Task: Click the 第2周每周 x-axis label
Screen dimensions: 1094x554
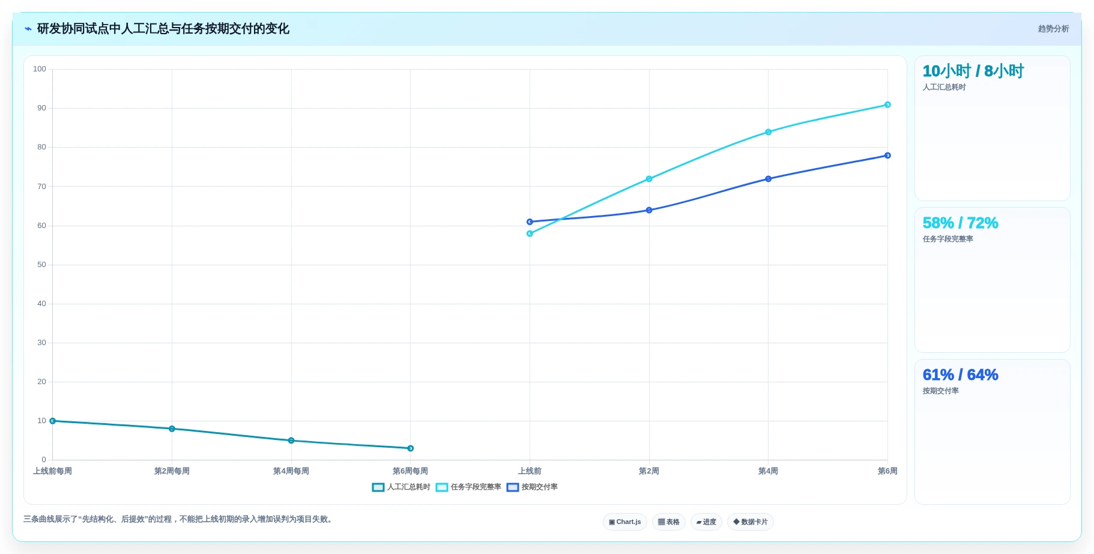Action: [172, 471]
